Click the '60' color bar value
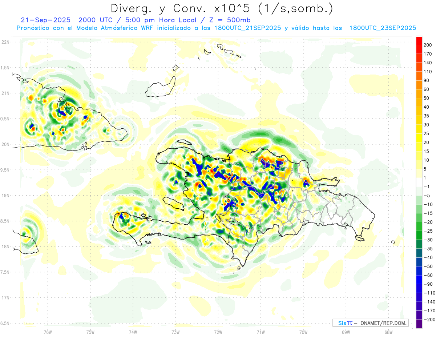The width and height of the screenshot is (436, 337). pos(427,89)
